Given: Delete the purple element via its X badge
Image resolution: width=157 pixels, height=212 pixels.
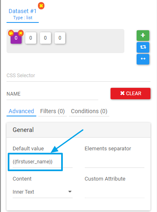Looking at the screenshot, I should tap(21, 33).
